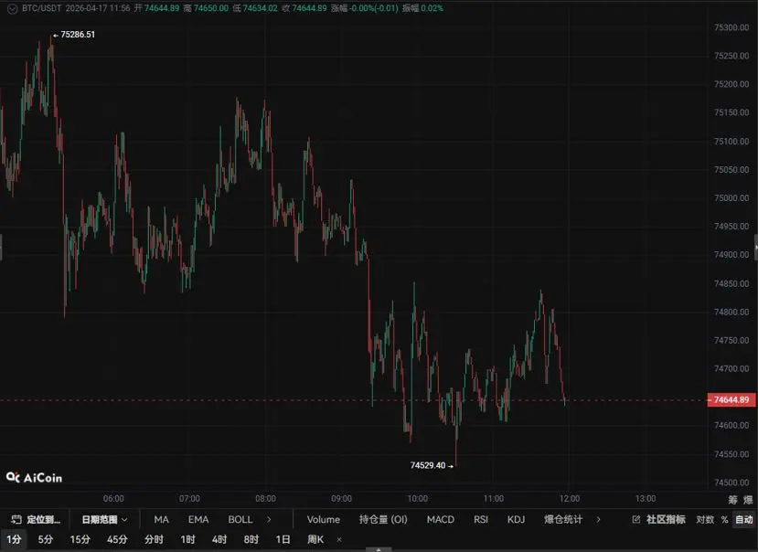The width and height of the screenshot is (758, 552).
Task: Select the 1分 timeframe
Action: (x=14, y=539)
